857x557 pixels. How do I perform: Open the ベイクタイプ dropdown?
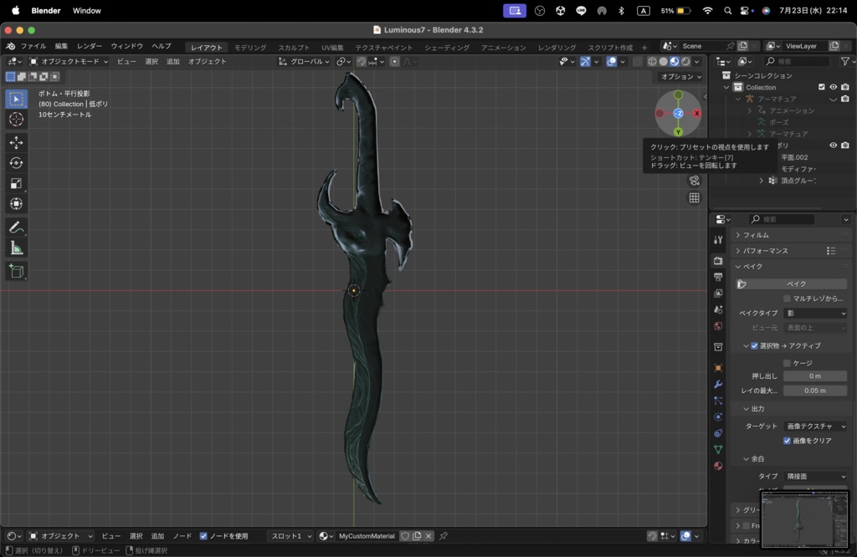pos(815,314)
